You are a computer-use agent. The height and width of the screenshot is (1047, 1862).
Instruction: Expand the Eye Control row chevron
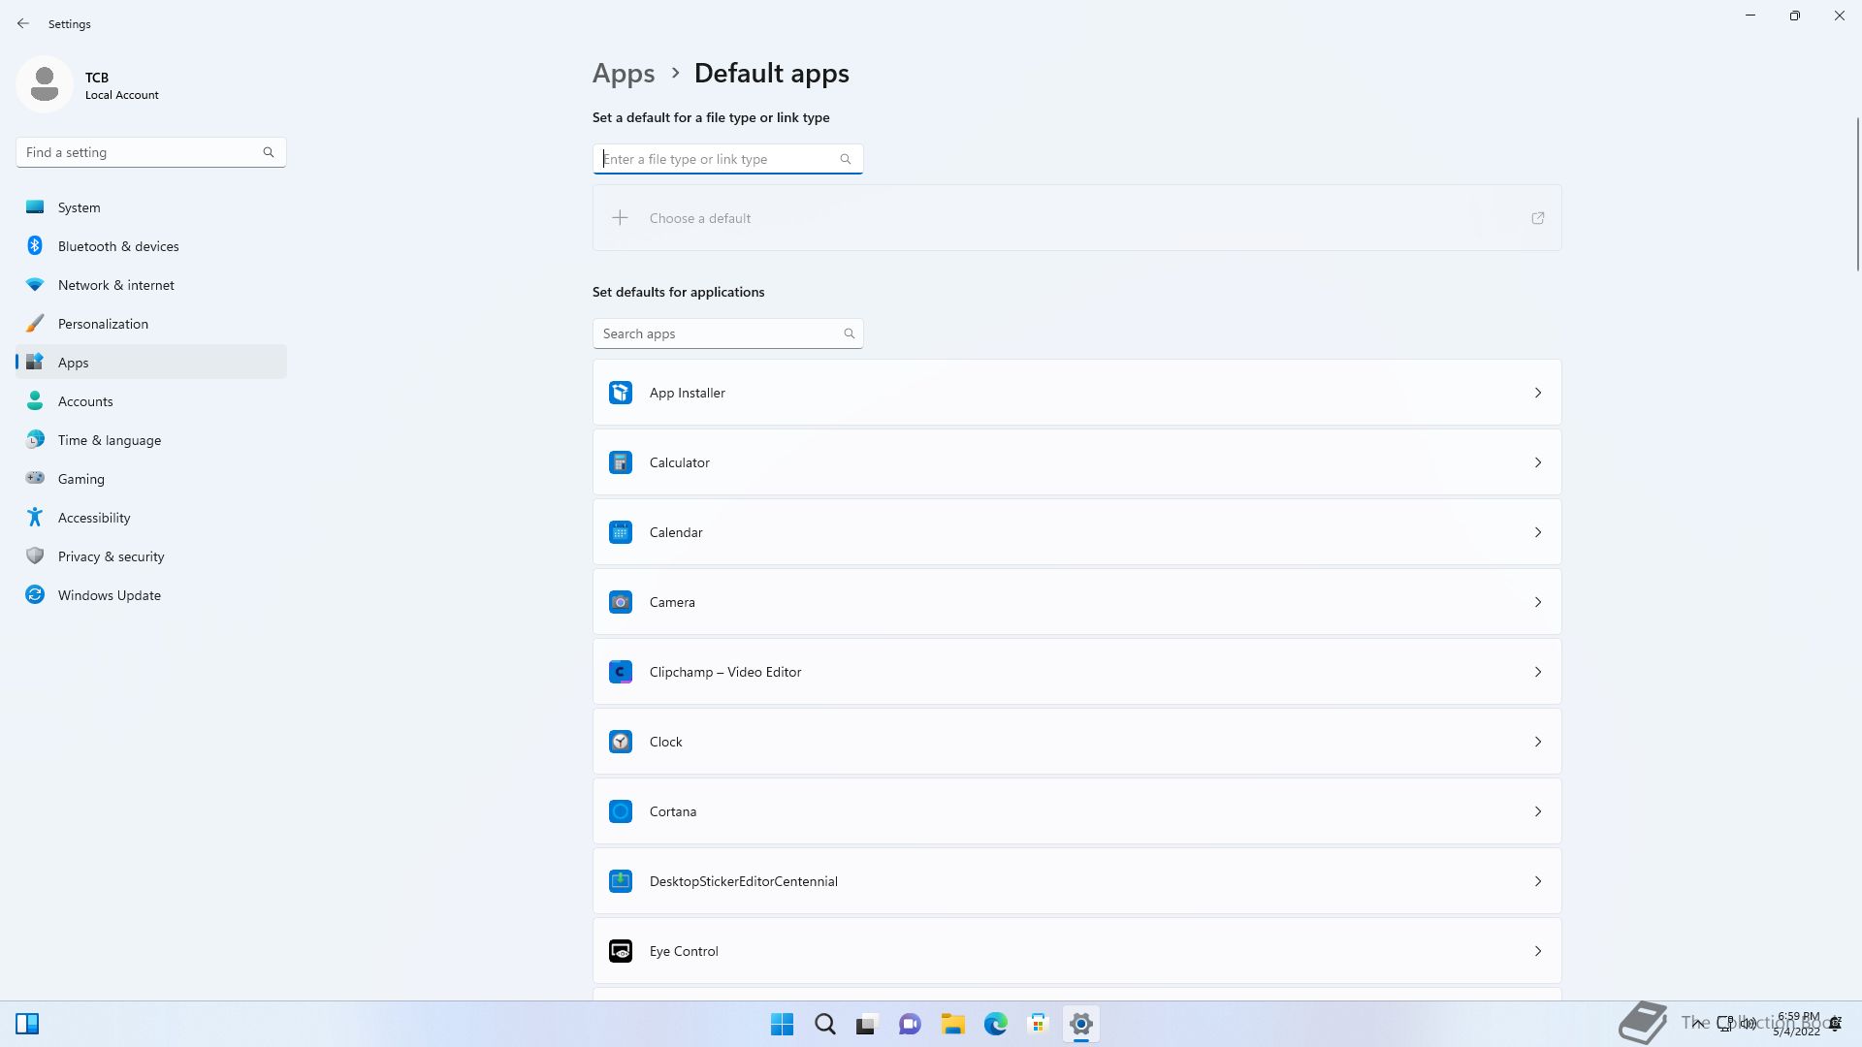coord(1538,951)
